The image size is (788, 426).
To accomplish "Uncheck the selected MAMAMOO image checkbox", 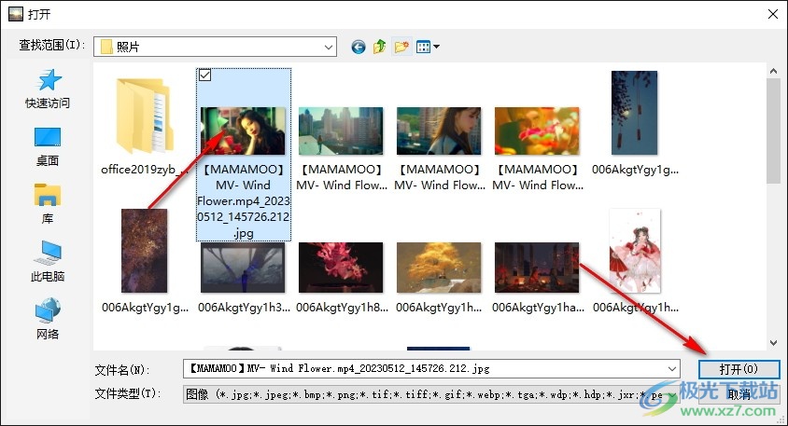I will pos(204,75).
